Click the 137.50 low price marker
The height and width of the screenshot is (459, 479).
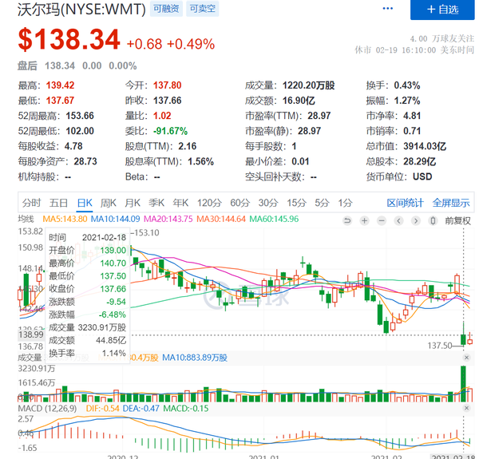click(440, 346)
